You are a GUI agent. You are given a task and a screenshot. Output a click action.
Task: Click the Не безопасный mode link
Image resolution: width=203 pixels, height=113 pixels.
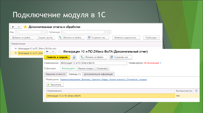coord(151,63)
